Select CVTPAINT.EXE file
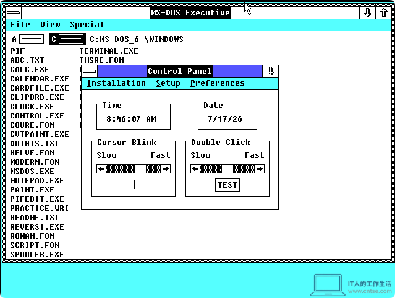395x298 pixels. point(40,135)
